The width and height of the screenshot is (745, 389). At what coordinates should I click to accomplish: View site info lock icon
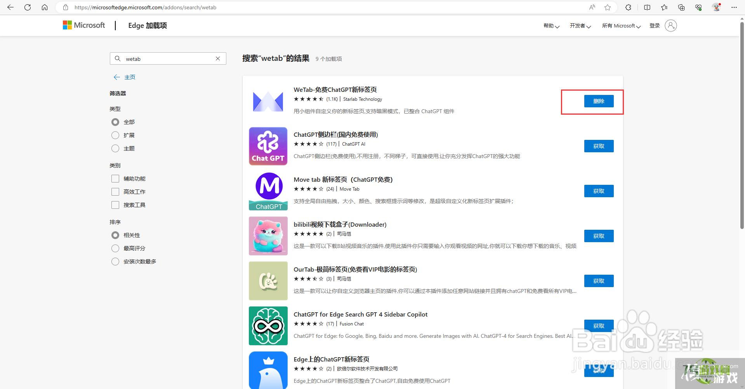point(66,7)
